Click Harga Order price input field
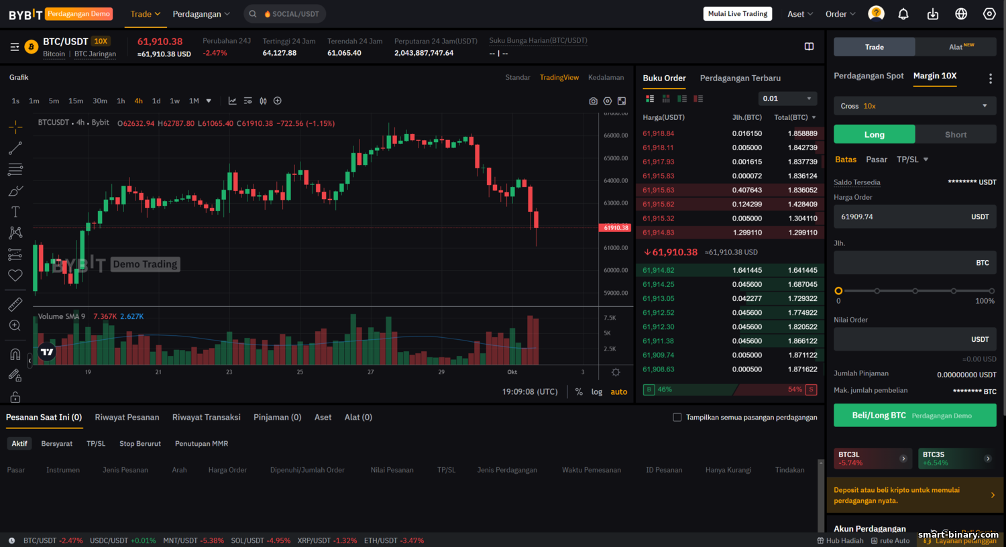 [915, 217]
